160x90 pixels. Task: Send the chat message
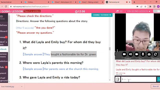point(158,79)
